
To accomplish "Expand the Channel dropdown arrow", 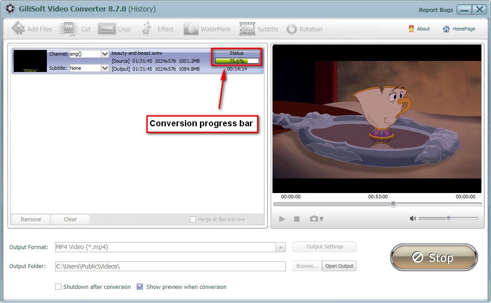I will (x=105, y=54).
